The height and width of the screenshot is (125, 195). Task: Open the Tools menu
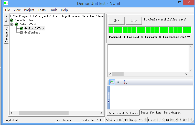(x=53, y=10)
